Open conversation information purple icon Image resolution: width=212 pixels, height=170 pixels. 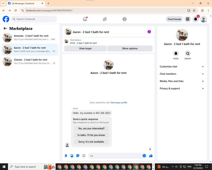click(x=149, y=32)
